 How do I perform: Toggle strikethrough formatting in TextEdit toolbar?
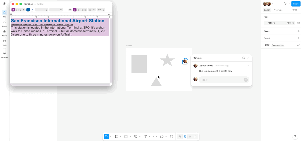click(24, 10)
